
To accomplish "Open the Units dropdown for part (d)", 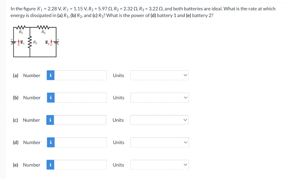I will click(159, 142).
